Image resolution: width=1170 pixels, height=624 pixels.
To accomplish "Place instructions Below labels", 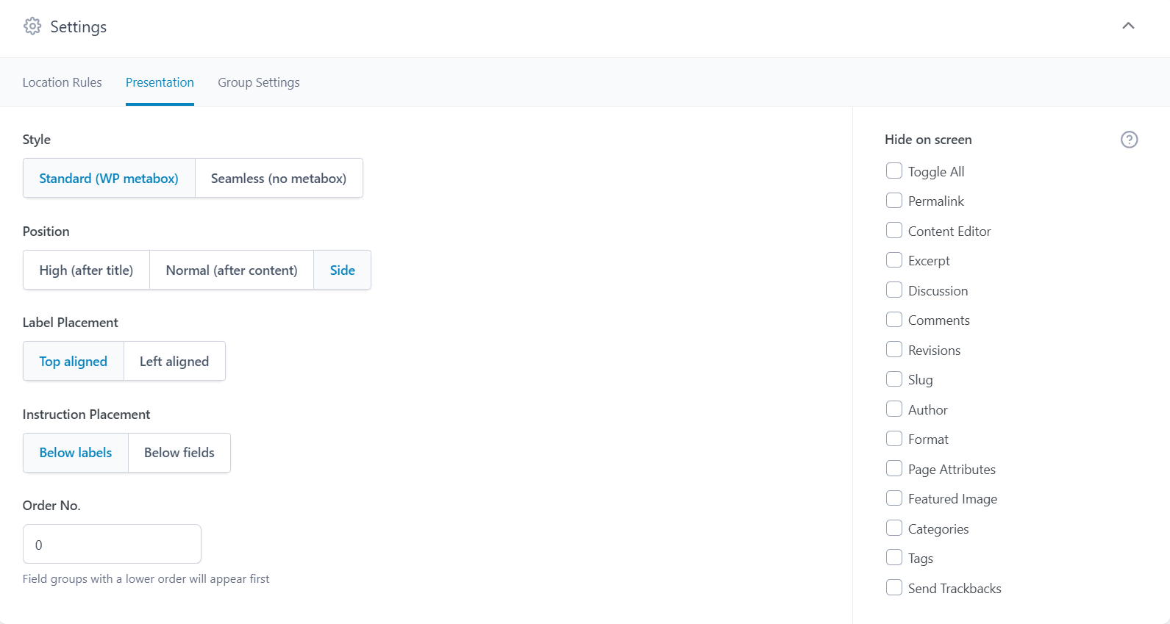I will pos(76,452).
